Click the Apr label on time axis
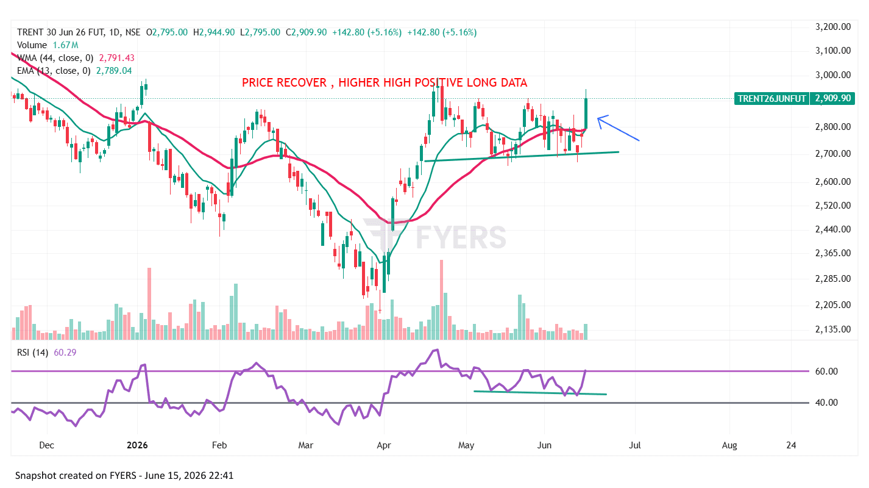 pos(384,446)
